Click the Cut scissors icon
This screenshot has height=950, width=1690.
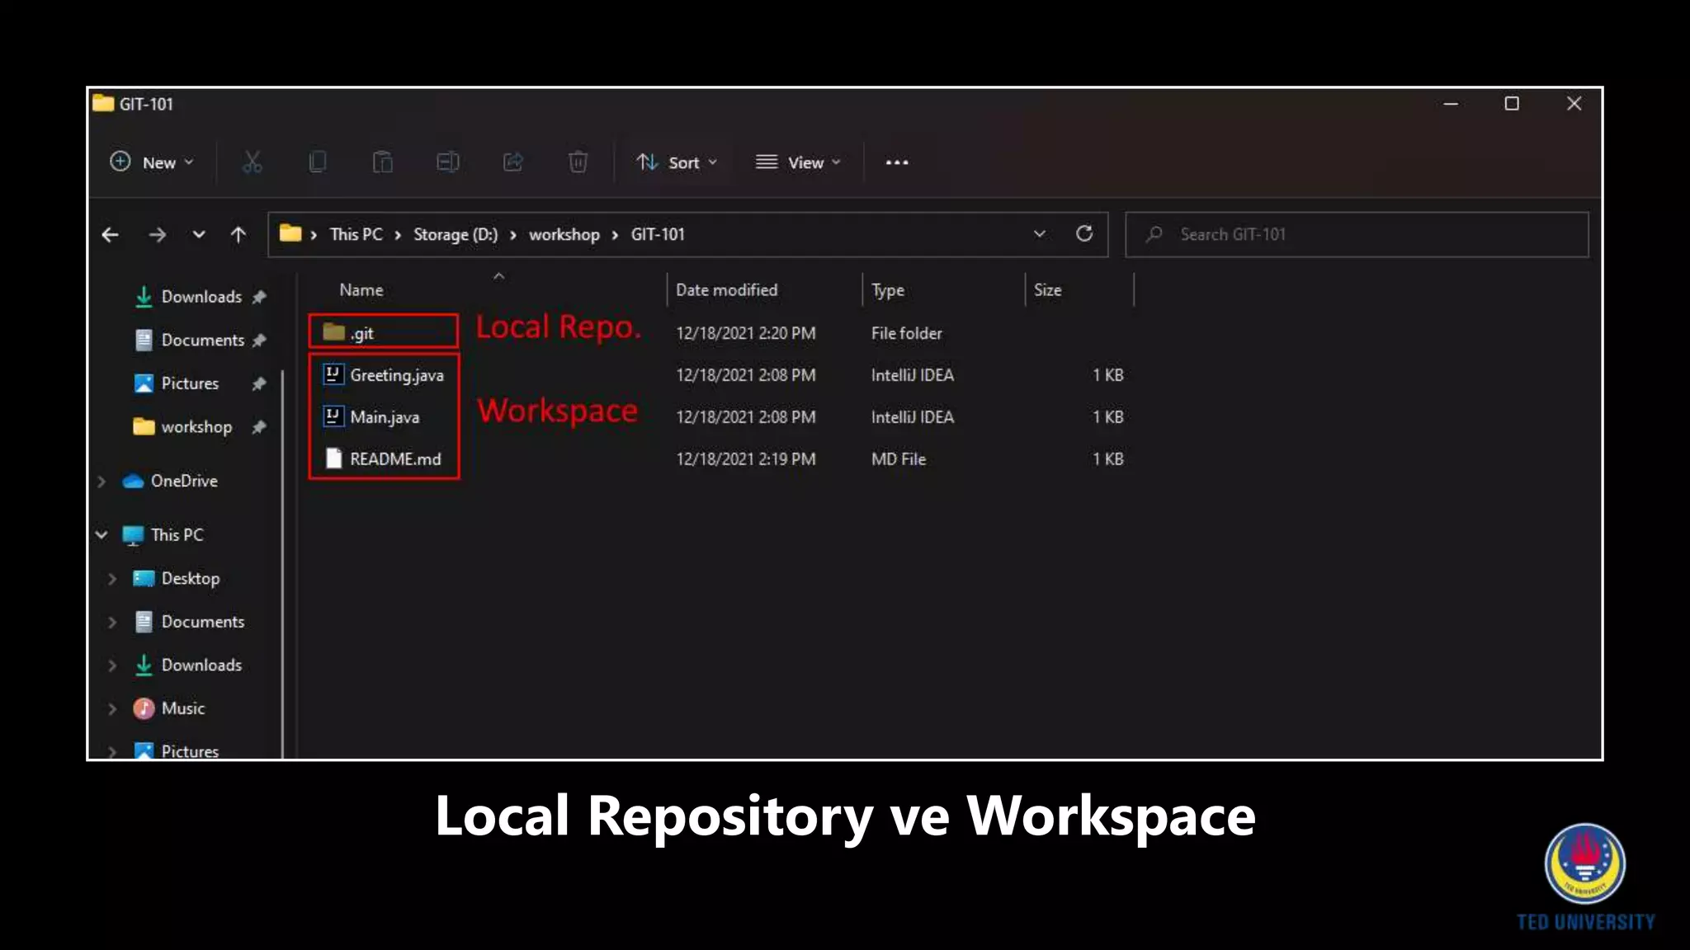point(252,162)
